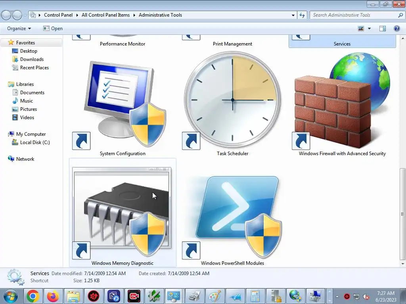
Task: Click the Administrative Tools breadcrumb
Action: coord(160,15)
